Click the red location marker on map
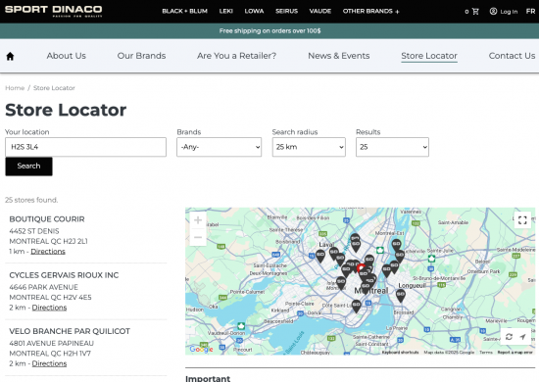Viewport: 539px width, 382px height. point(361,267)
